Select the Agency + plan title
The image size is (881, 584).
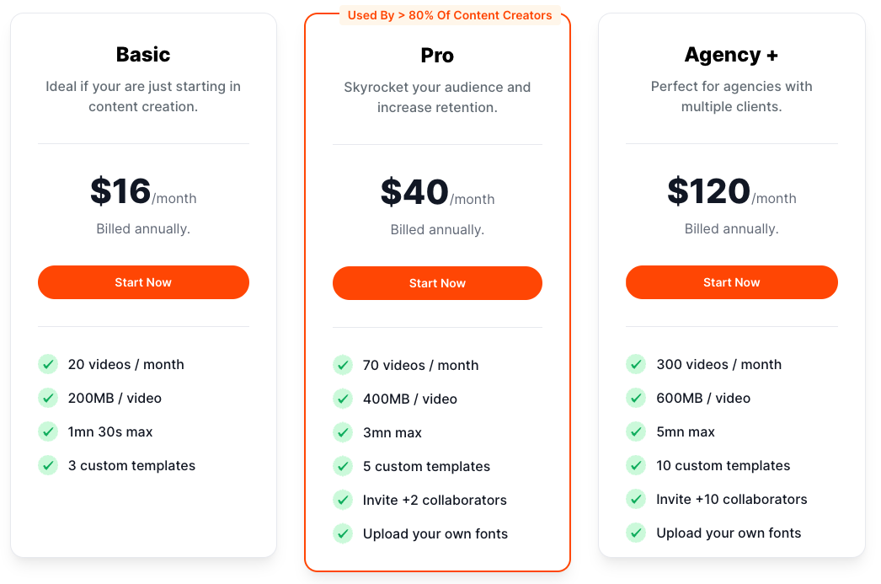pyautogui.click(x=731, y=55)
